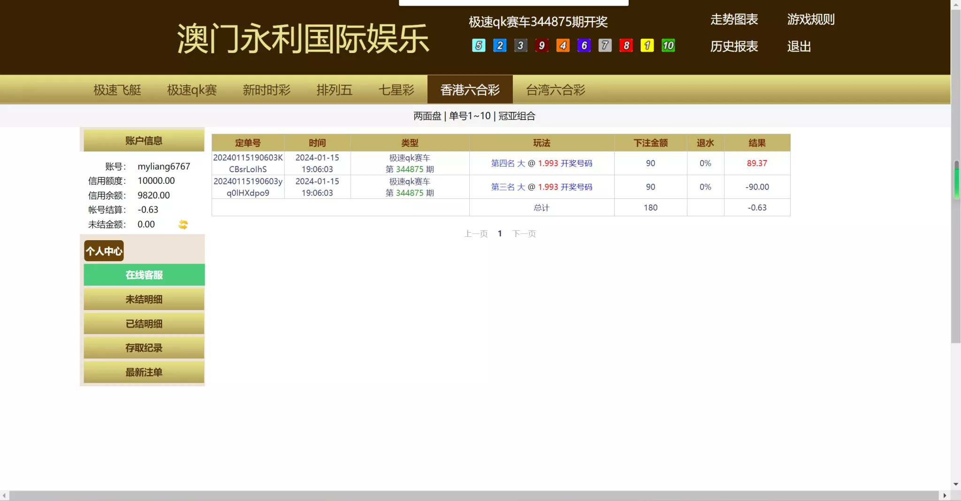
Task: View 开奖号码 for the first bet record
Action: tap(576, 163)
